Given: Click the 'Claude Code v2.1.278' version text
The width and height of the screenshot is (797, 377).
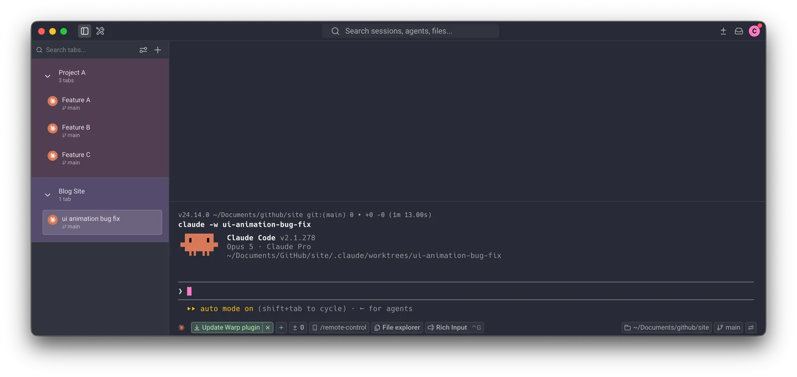Looking at the screenshot, I should point(271,238).
